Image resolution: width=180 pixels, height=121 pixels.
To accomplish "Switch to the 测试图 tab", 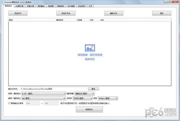I will tap(51, 6).
